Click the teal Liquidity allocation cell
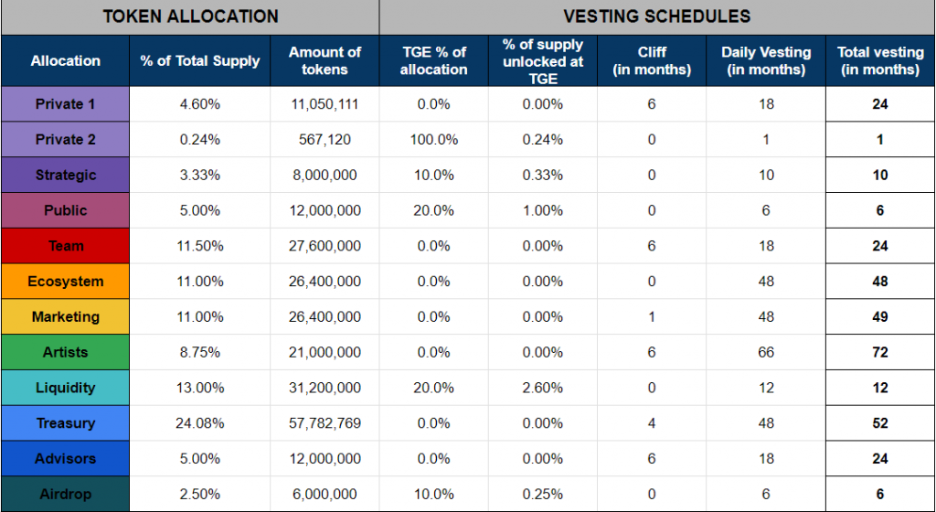Viewport: 936px width, 512px height. click(x=65, y=388)
